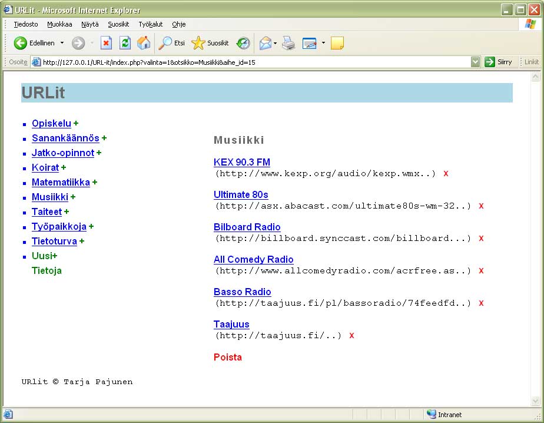Open the Basso Radio link
The width and height of the screenshot is (544, 423).
[x=242, y=292]
